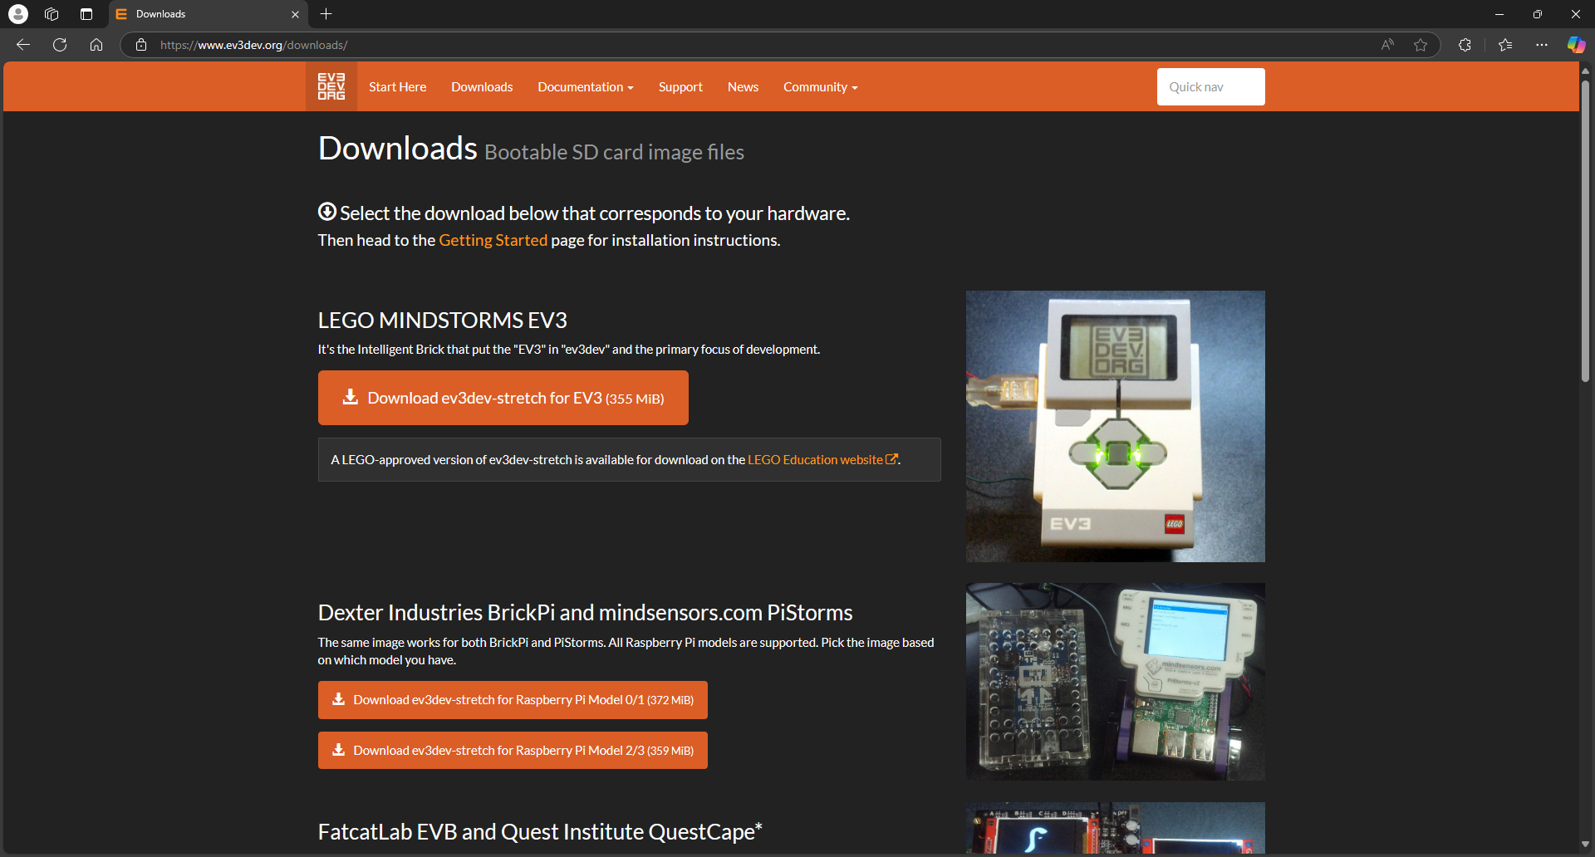Open the Favorites list icon
This screenshot has width=1595, height=857.
click(x=1505, y=45)
